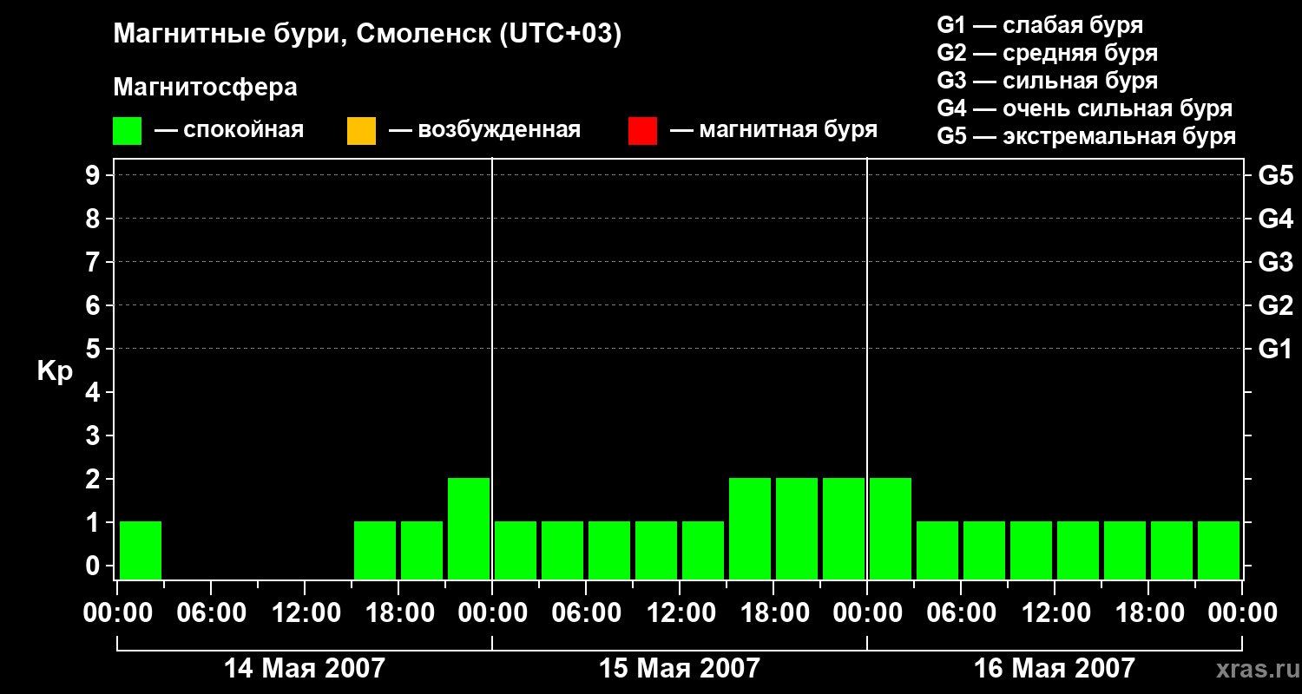Click the 'G4 — очень сильная буря' legend text
Screen dimensions: 1302x694
click(1084, 108)
